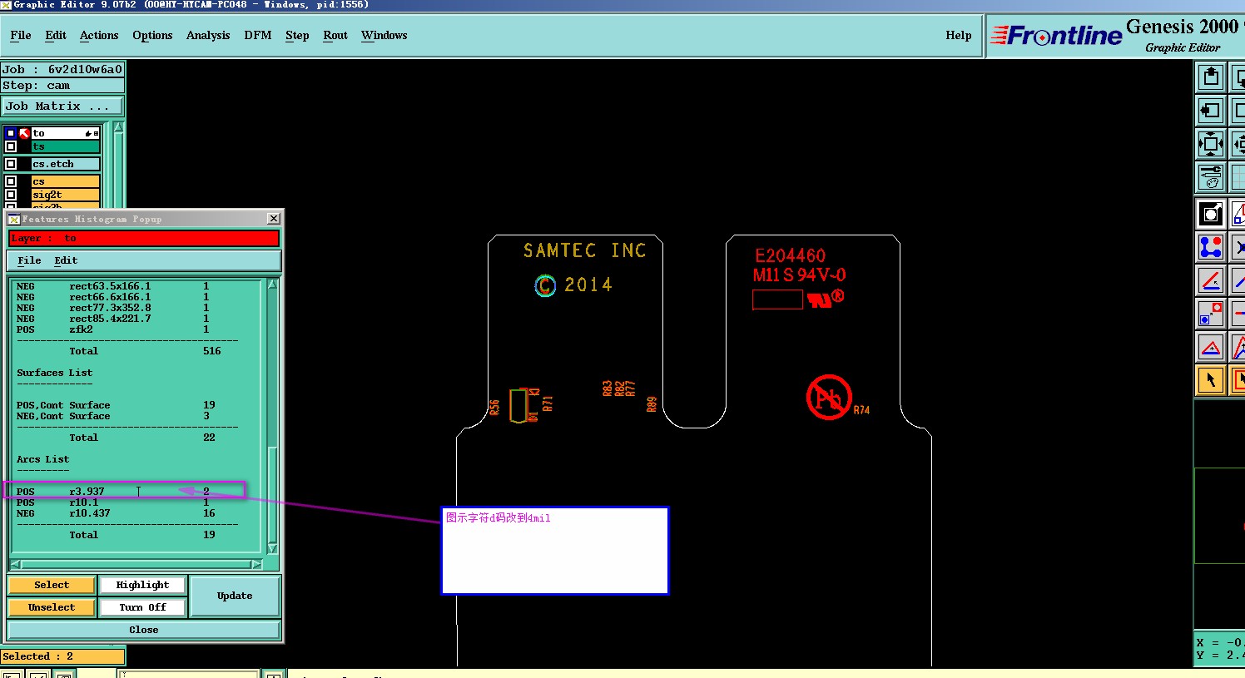1245x678 pixels.
Task: Click the pan left arrow icon
Action: pyautogui.click(x=1211, y=111)
